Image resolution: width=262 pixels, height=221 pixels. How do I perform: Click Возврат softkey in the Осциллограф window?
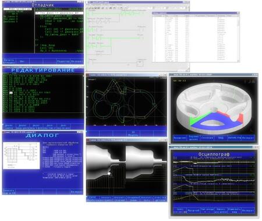coord(248,211)
